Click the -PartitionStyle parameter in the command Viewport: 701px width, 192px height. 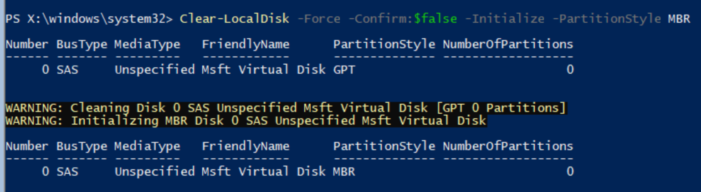(606, 19)
